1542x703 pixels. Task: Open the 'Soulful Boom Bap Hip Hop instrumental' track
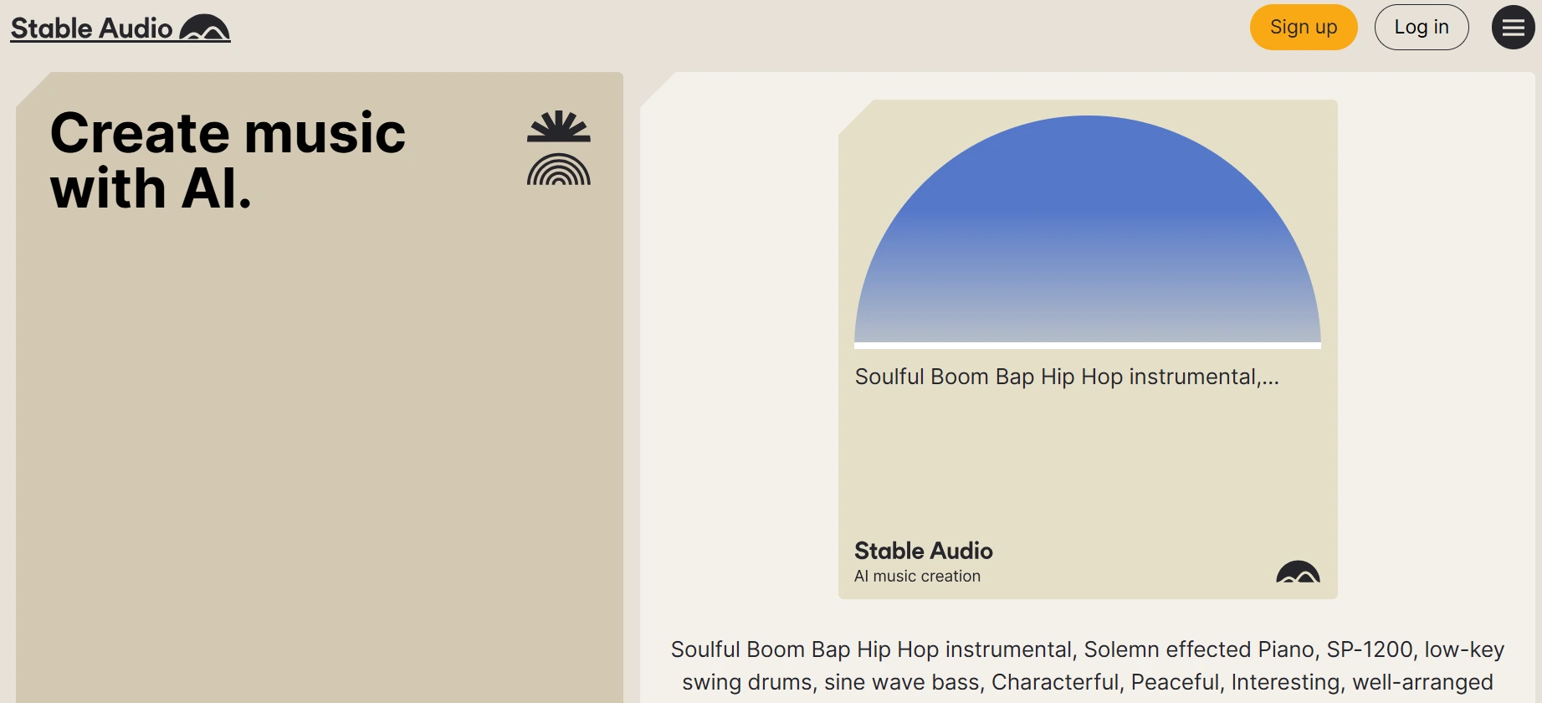[1065, 377]
